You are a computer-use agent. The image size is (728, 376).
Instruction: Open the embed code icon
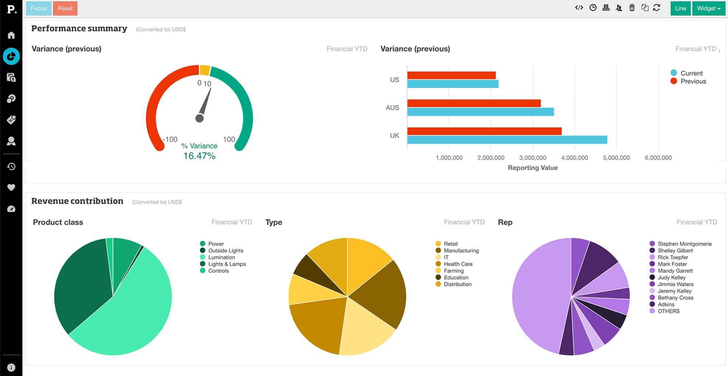tap(579, 8)
